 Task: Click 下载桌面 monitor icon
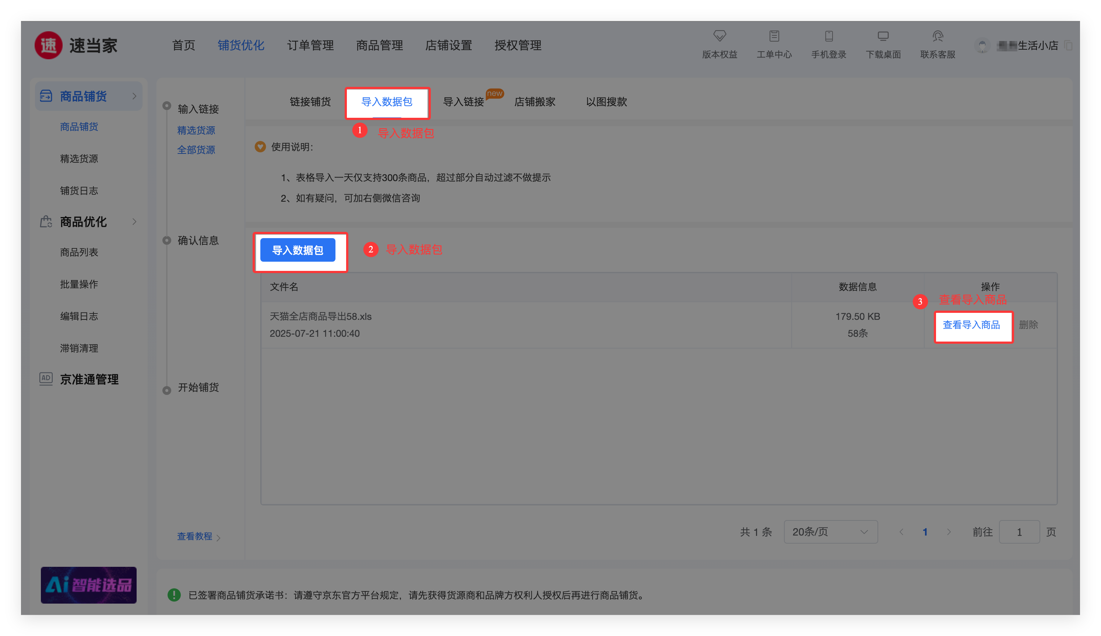coord(883,36)
